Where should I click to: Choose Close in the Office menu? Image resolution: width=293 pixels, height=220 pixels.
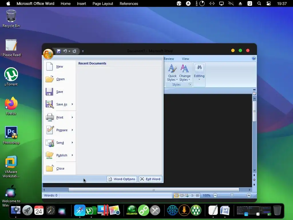(60, 168)
